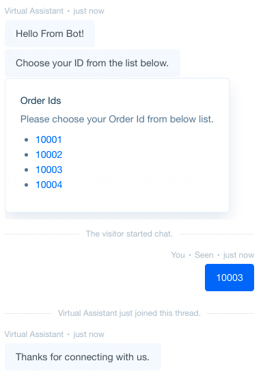This screenshot has height=376, width=263.
Task: Click the bullet point beside 10004
Action: tap(27, 185)
